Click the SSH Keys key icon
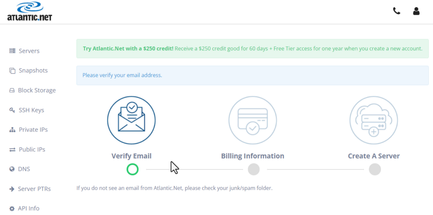Screen dimensions: 433x215 coord(12,110)
